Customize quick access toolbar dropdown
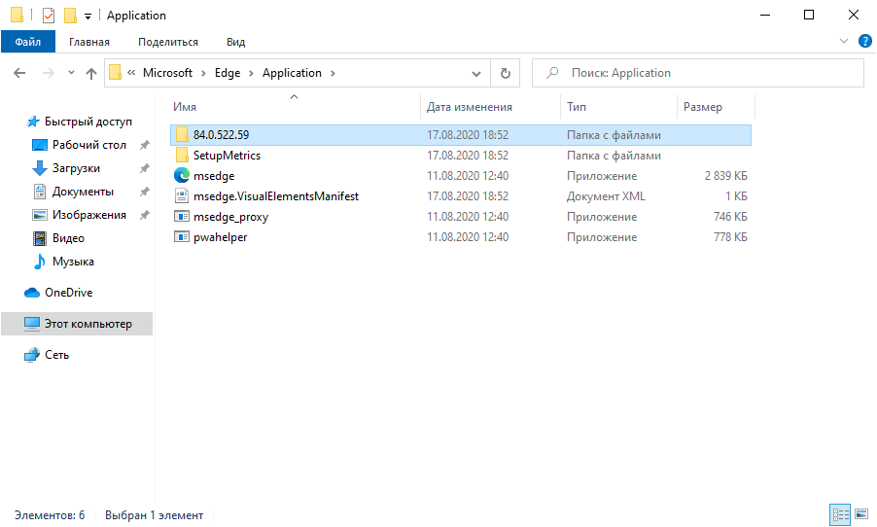The image size is (877, 527). [x=88, y=17]
